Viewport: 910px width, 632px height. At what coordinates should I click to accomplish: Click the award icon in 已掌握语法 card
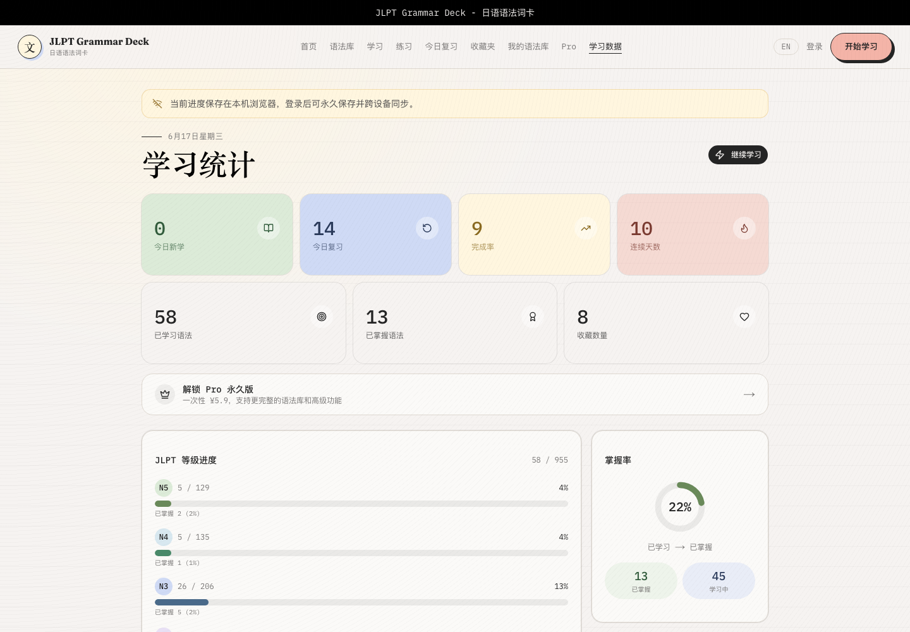(533, 317)
